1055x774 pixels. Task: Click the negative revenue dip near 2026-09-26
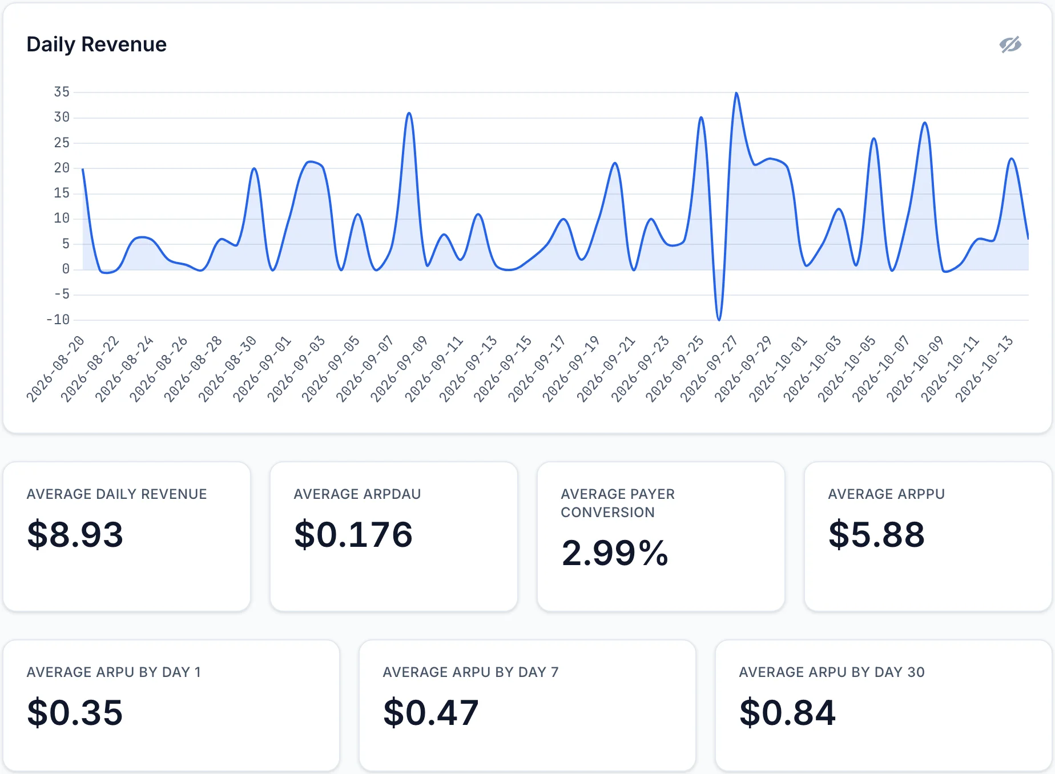pyautogui.click(x=719, y=319)
